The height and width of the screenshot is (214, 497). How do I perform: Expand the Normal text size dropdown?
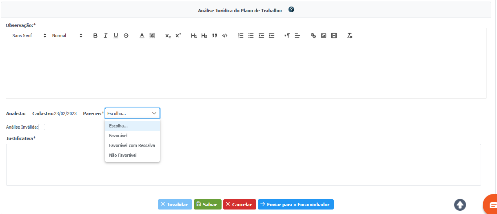(x=67, y=36)
